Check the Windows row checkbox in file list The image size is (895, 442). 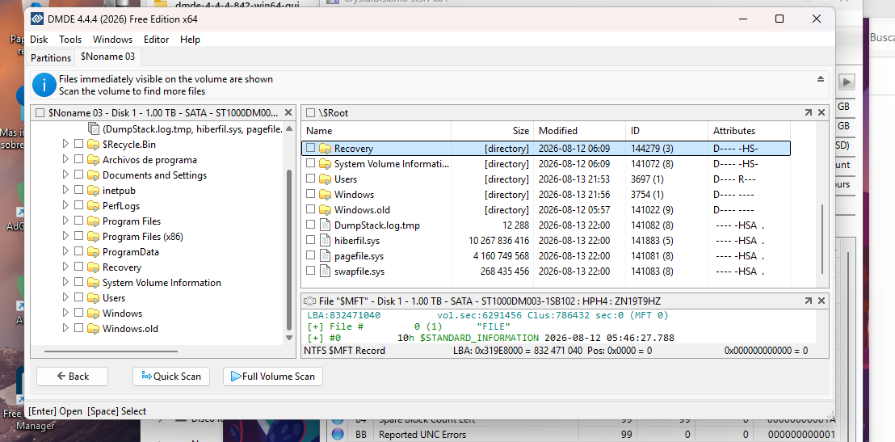(310, 194)
